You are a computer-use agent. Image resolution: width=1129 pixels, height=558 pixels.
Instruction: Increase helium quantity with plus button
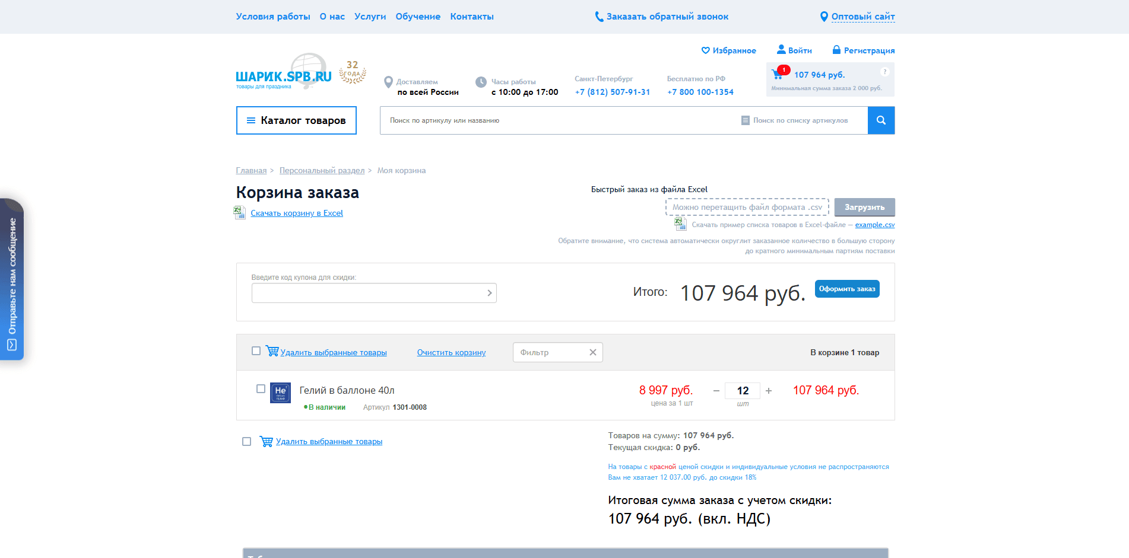point(769,391)
